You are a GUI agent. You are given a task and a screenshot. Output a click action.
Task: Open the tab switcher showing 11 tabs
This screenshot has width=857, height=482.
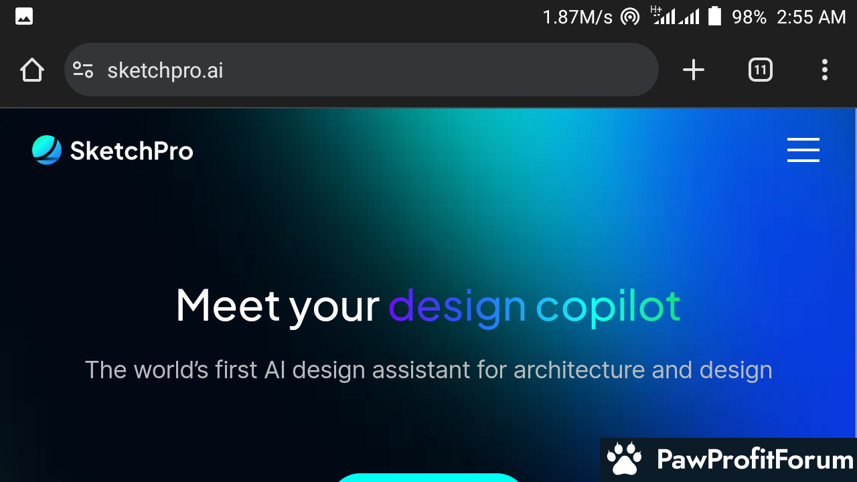(x=760, y=70)
